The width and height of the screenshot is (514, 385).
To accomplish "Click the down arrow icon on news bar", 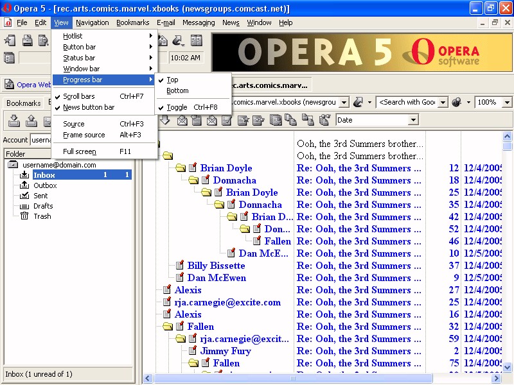I will [x=165, y=120].
